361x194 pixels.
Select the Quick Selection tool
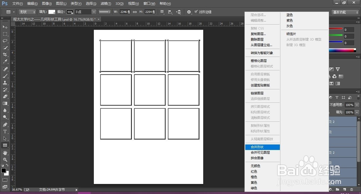point(5,48)
